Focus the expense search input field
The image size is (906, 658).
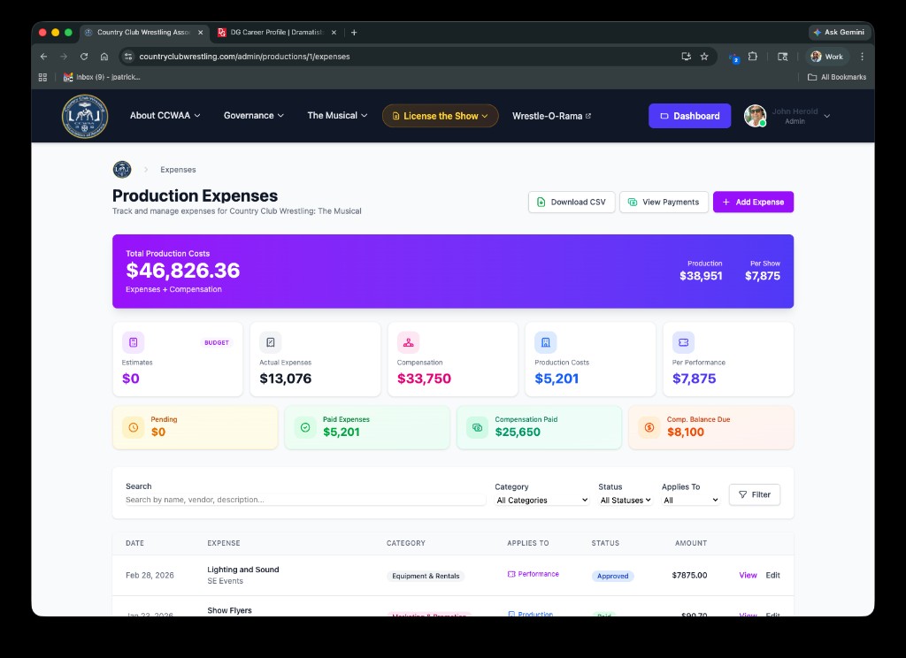(x=305, y=500)
